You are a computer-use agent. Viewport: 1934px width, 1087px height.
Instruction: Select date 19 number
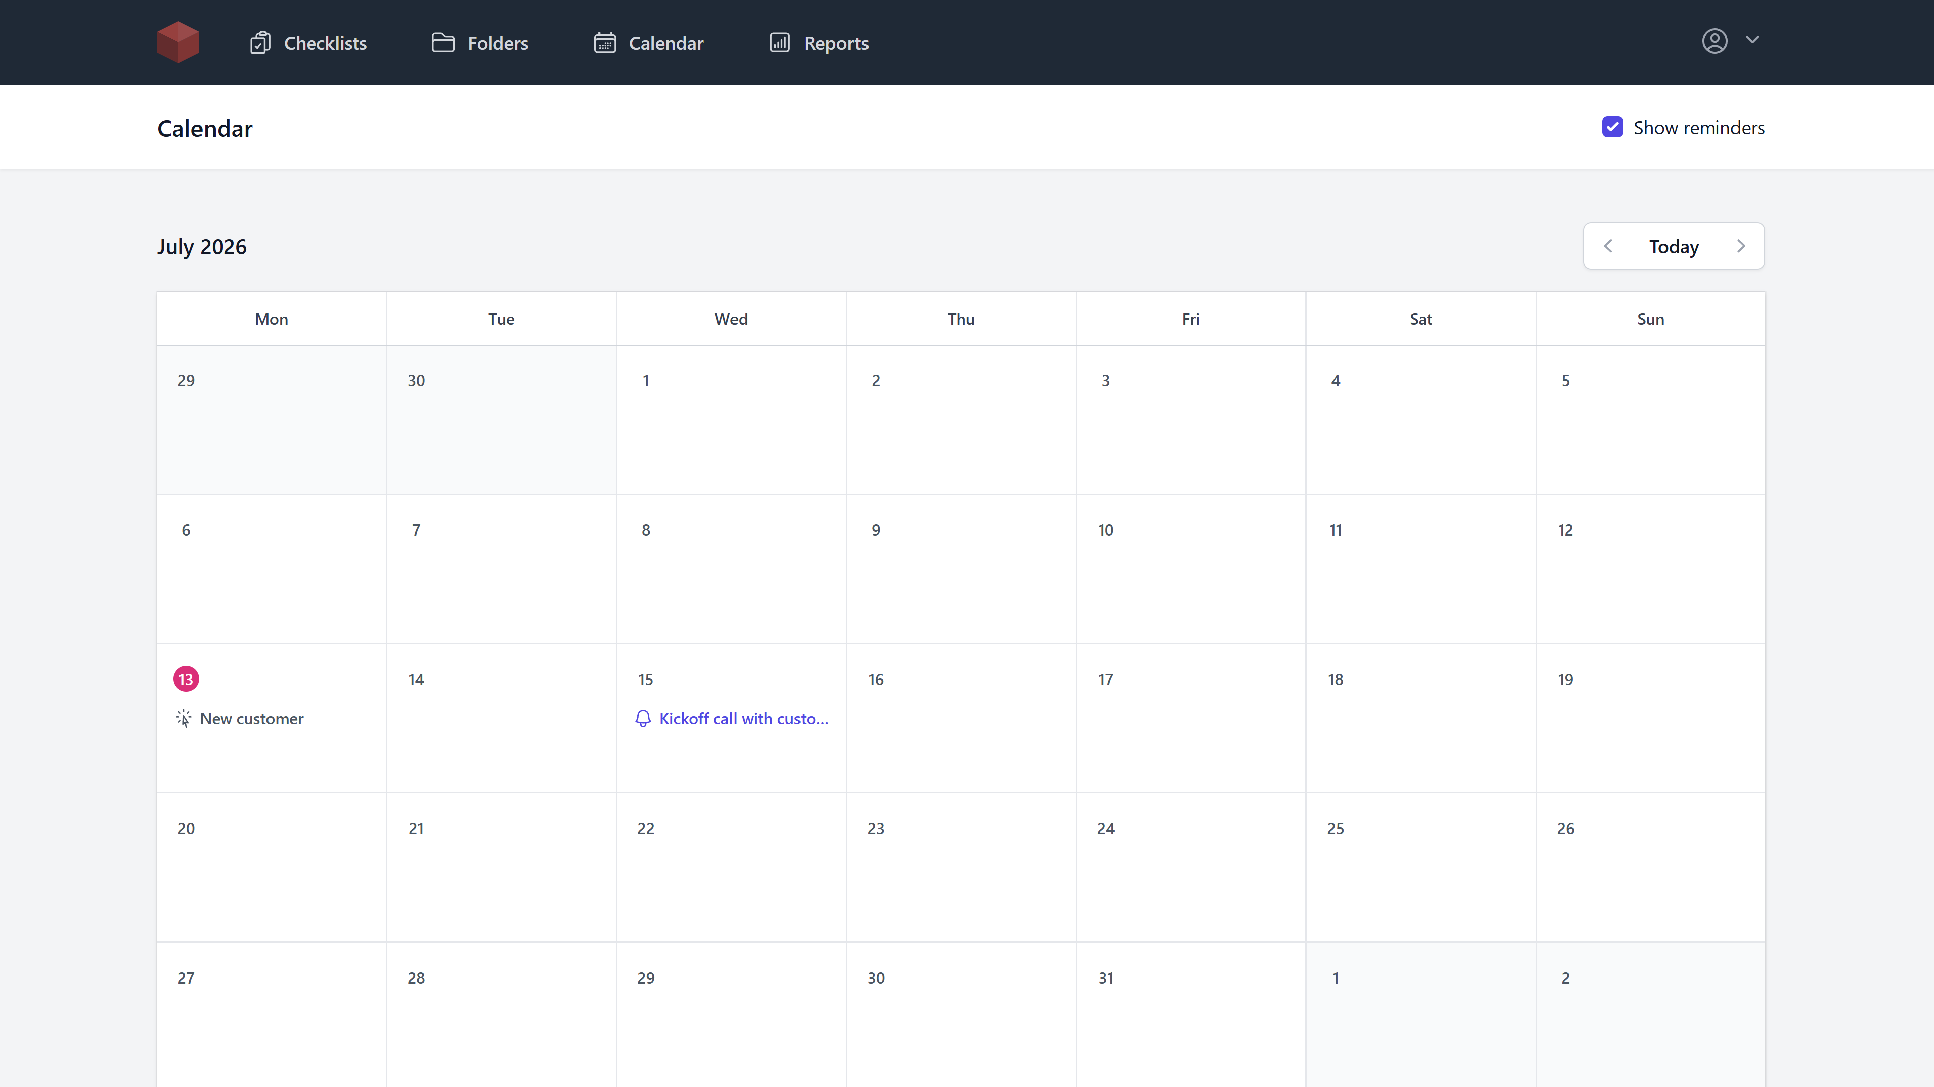1565,680
